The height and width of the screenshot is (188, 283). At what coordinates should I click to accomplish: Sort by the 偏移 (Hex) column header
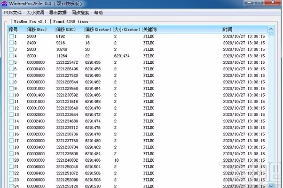[40, 30]
